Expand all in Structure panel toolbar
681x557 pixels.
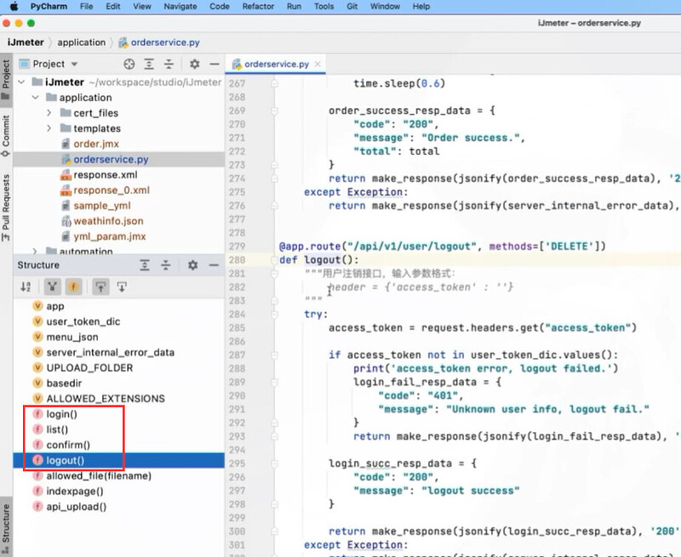click(x=145, y=265)
